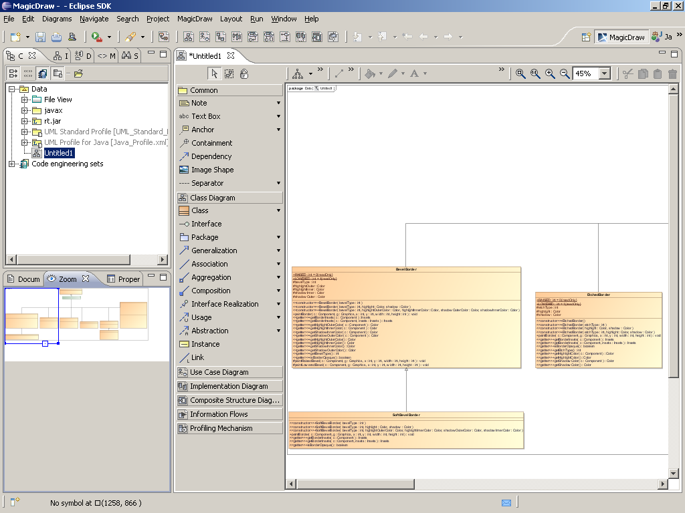The width and height of the screenshot is (685, 513).
Task: Click the Zoom In magnifier icon
Action: pyautogui.click(x=550, y=73)
